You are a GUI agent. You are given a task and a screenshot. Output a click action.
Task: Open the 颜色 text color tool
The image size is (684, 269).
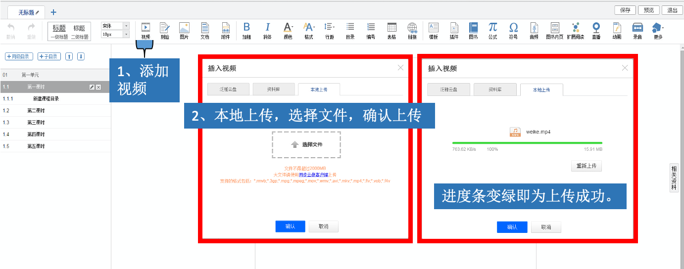pyautogui.click(x=288, y=27)
